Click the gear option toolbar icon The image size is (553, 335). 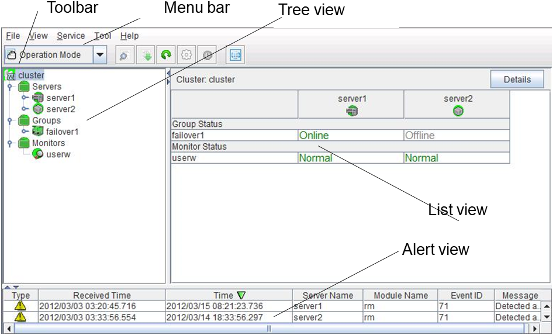[186, 55]
